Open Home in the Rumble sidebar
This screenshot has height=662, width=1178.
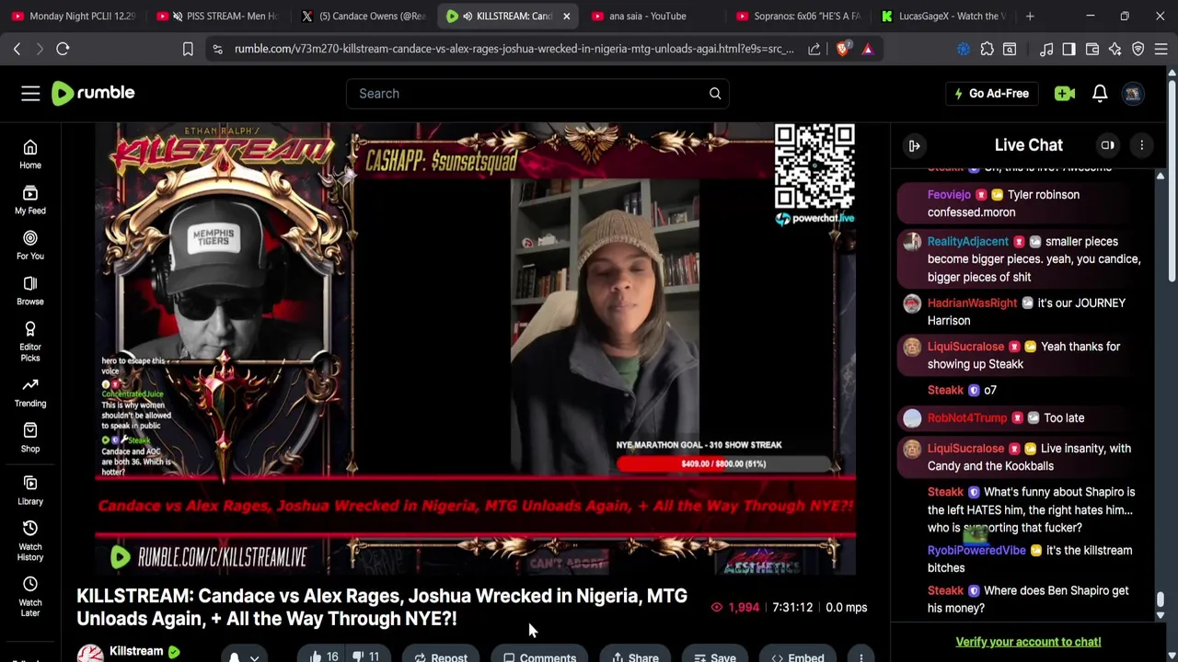click(x=30, y=154)
